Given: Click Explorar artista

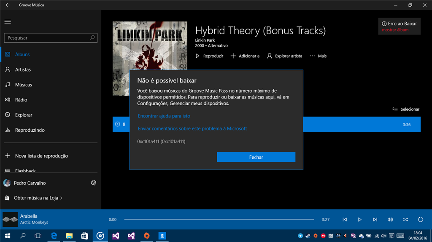Looking at the screenshot, I should 284,56.
